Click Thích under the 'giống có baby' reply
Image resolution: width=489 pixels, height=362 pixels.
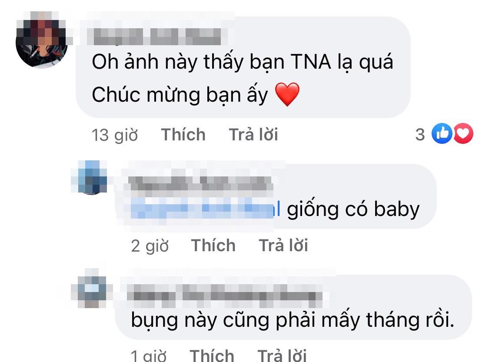[x=213, y=246]
